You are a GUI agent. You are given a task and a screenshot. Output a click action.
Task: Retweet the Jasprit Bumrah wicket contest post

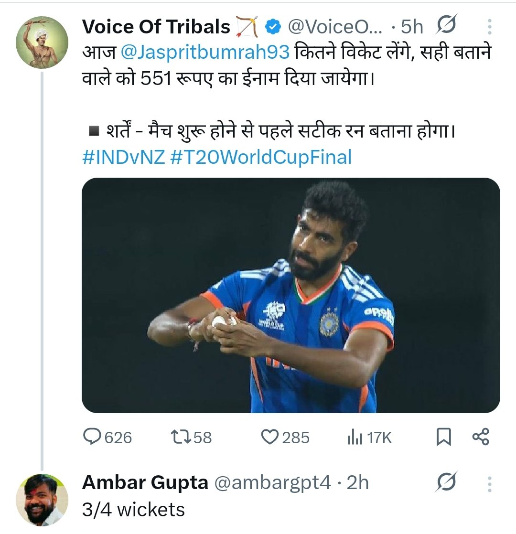coord(181,437)
